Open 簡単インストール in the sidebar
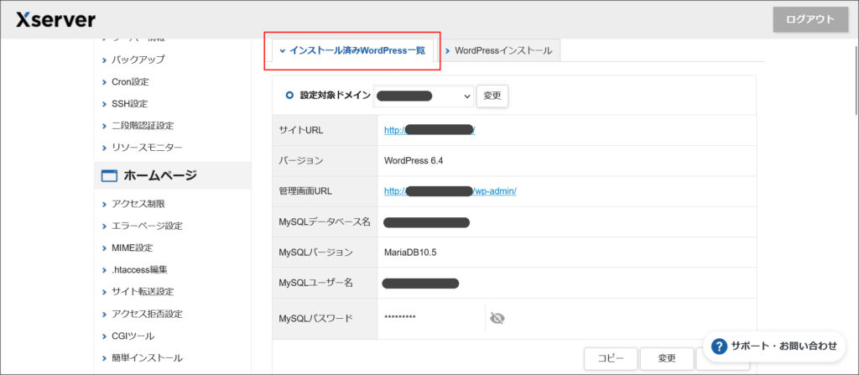Image resolution: width=859 pixels, height=375 pixels. (147, 358)
